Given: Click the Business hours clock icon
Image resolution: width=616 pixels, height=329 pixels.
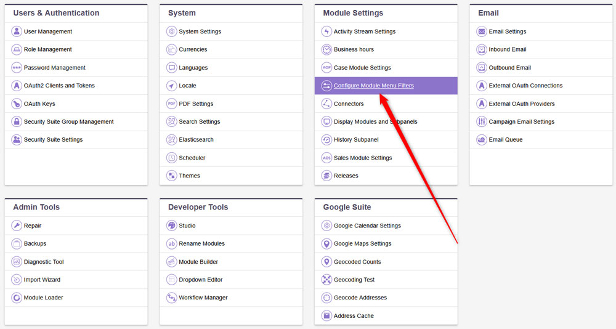Looking at the screenshot, I should pos(326,49).
